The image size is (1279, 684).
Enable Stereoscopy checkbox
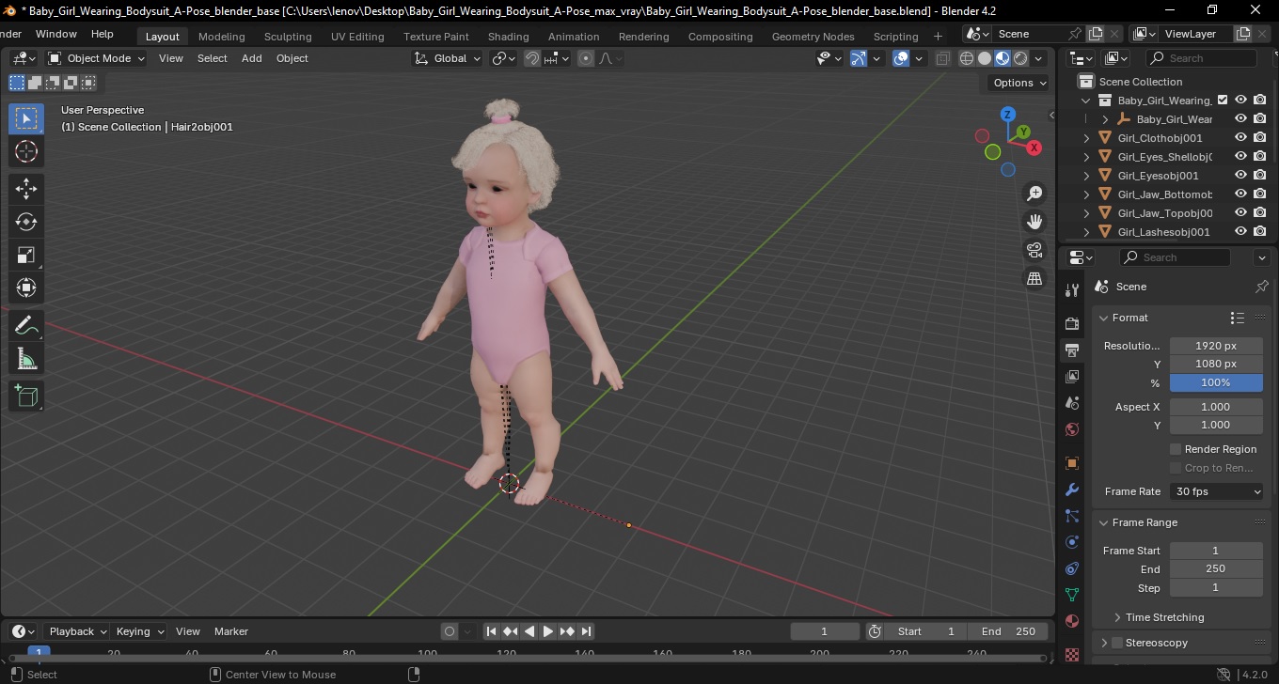click(1117, 643)
